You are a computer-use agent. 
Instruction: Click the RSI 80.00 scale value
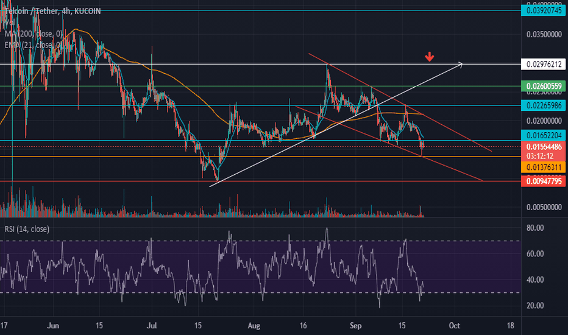[x=535, y=228]
